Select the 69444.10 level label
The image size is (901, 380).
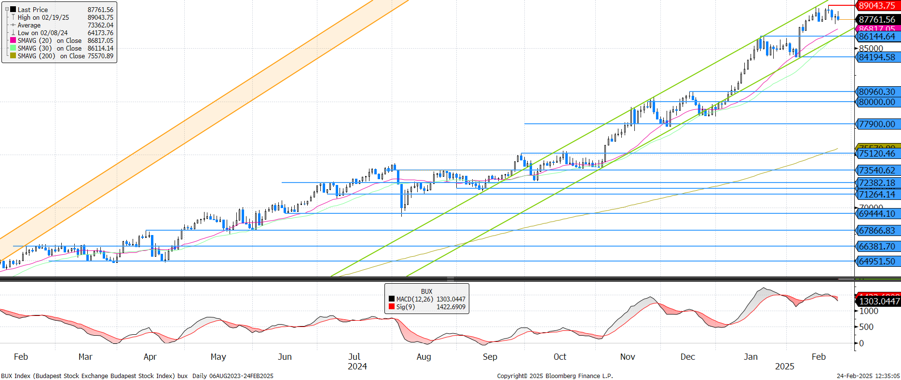click(x=877, y=213)
